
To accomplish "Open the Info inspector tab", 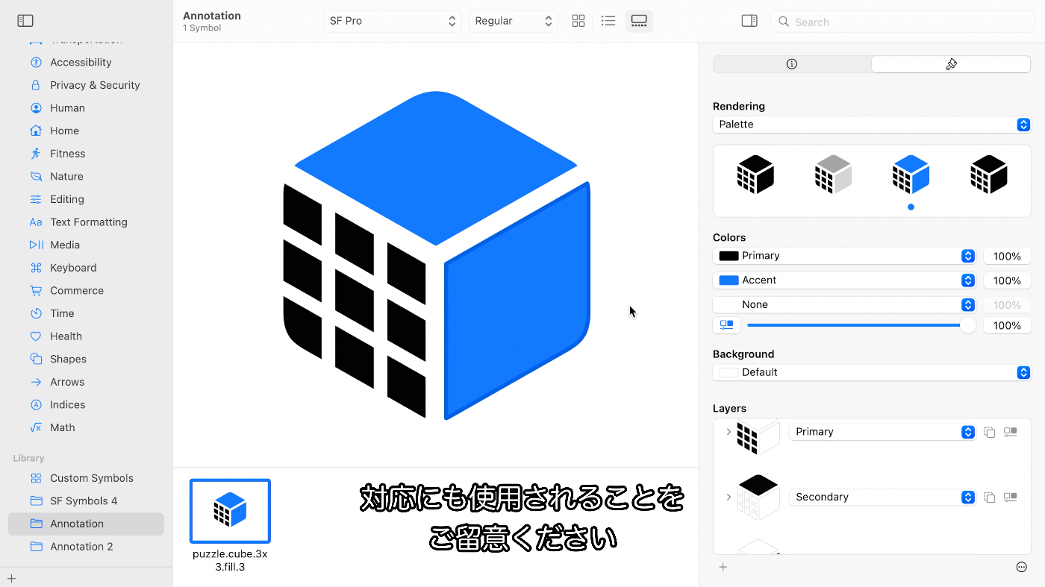I will click(792, 64).
